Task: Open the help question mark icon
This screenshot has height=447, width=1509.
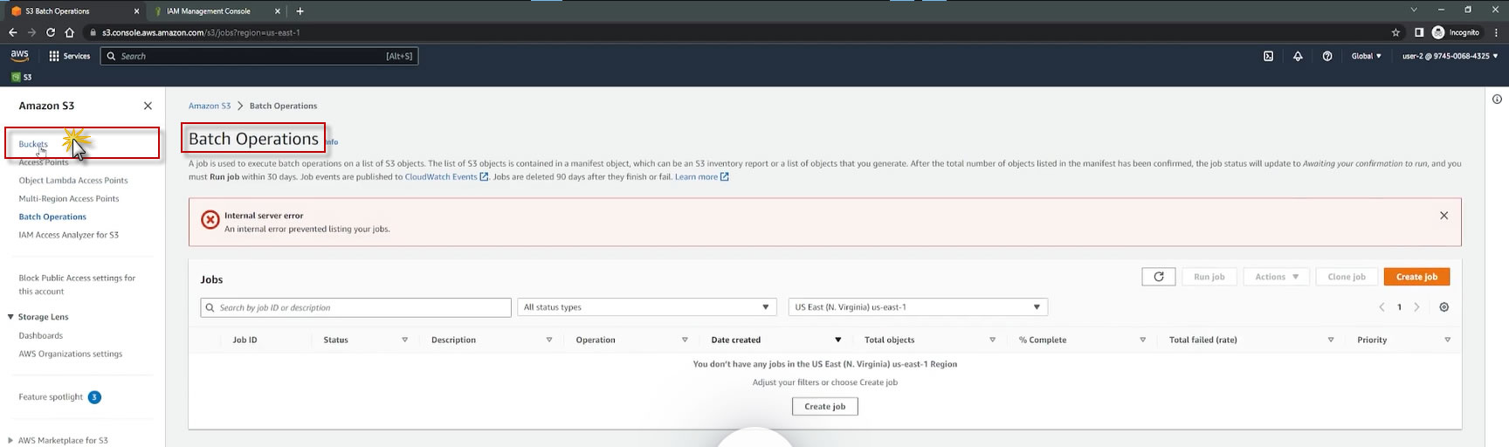Action: pos(1327,56)
